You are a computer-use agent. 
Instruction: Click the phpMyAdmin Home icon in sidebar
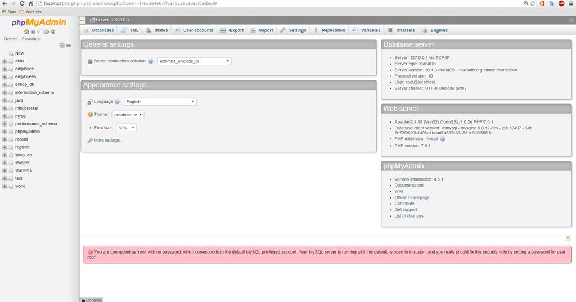click(x=26, y=31)
